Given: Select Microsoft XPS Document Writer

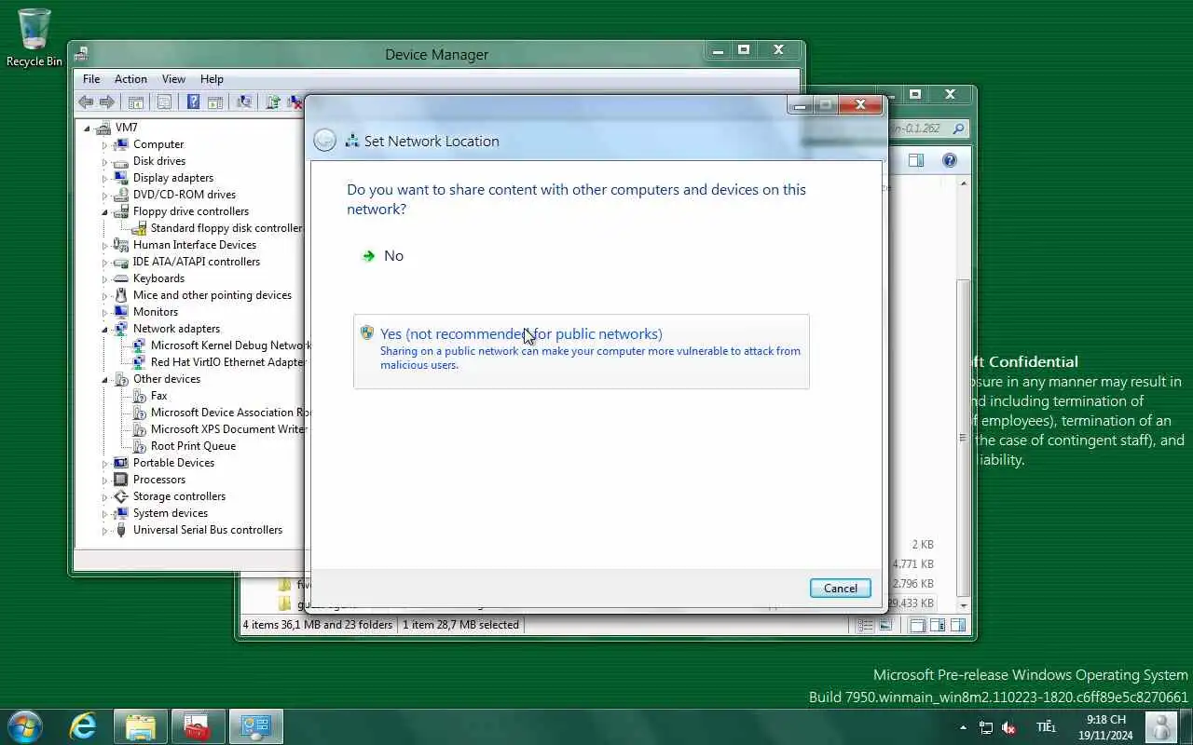Looking at the screenshot, I should pyautogui.click(x=228, y=429).
